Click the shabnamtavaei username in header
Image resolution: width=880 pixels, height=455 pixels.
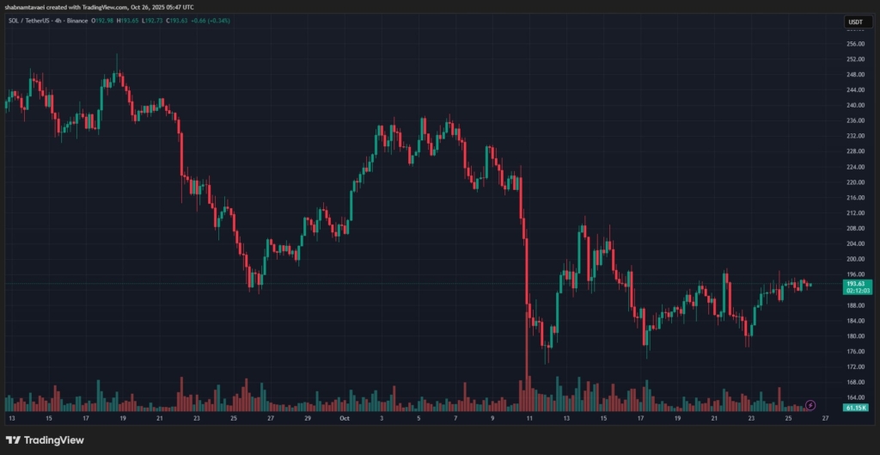click(x=24, y=8)
